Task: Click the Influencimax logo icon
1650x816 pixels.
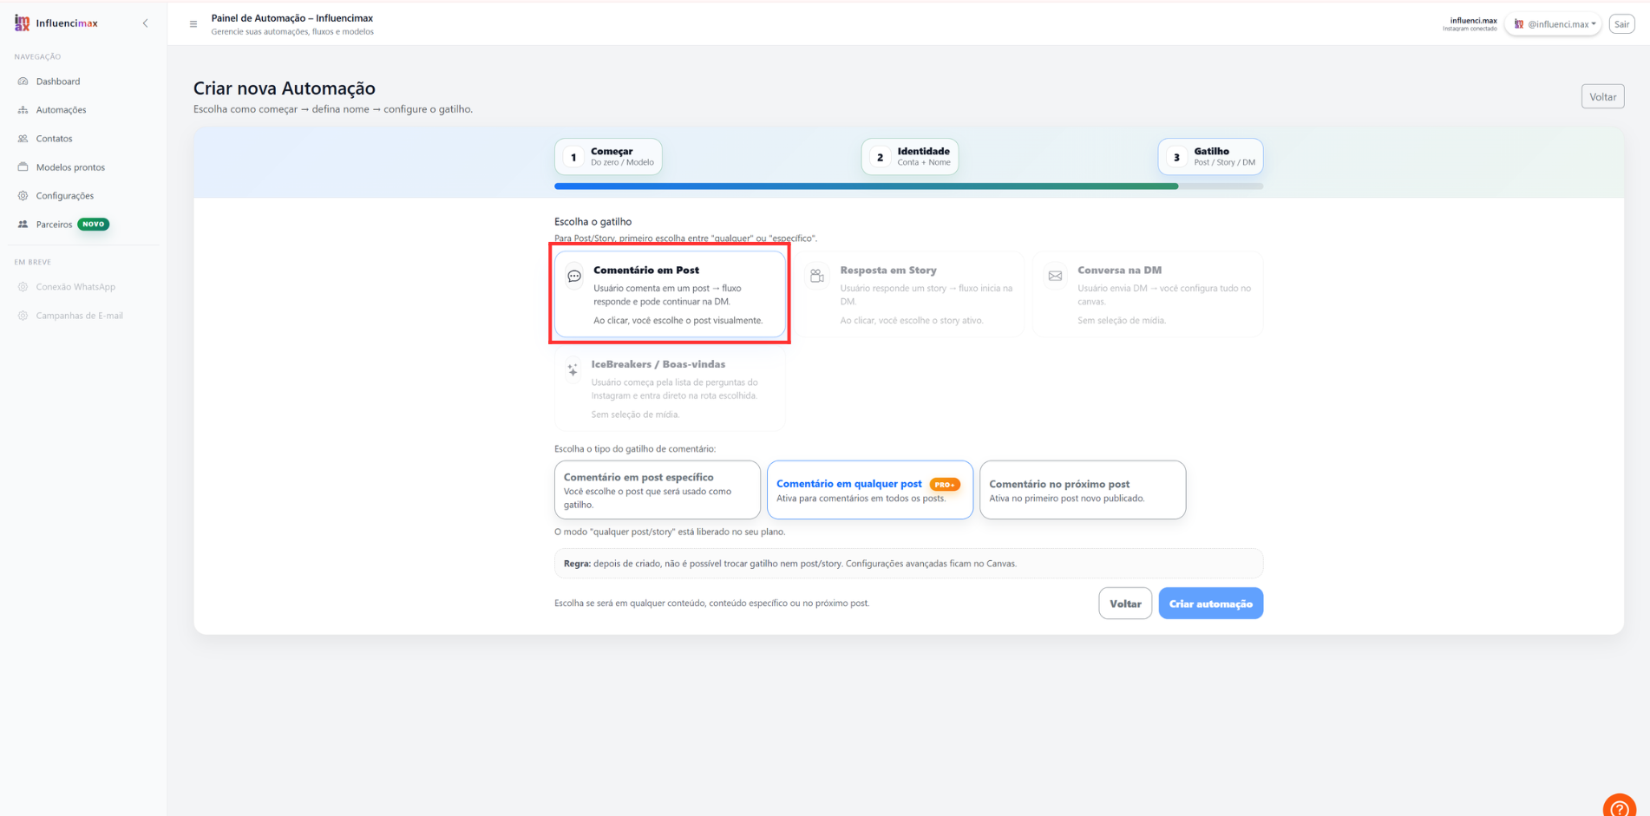Action: (22, 23)
